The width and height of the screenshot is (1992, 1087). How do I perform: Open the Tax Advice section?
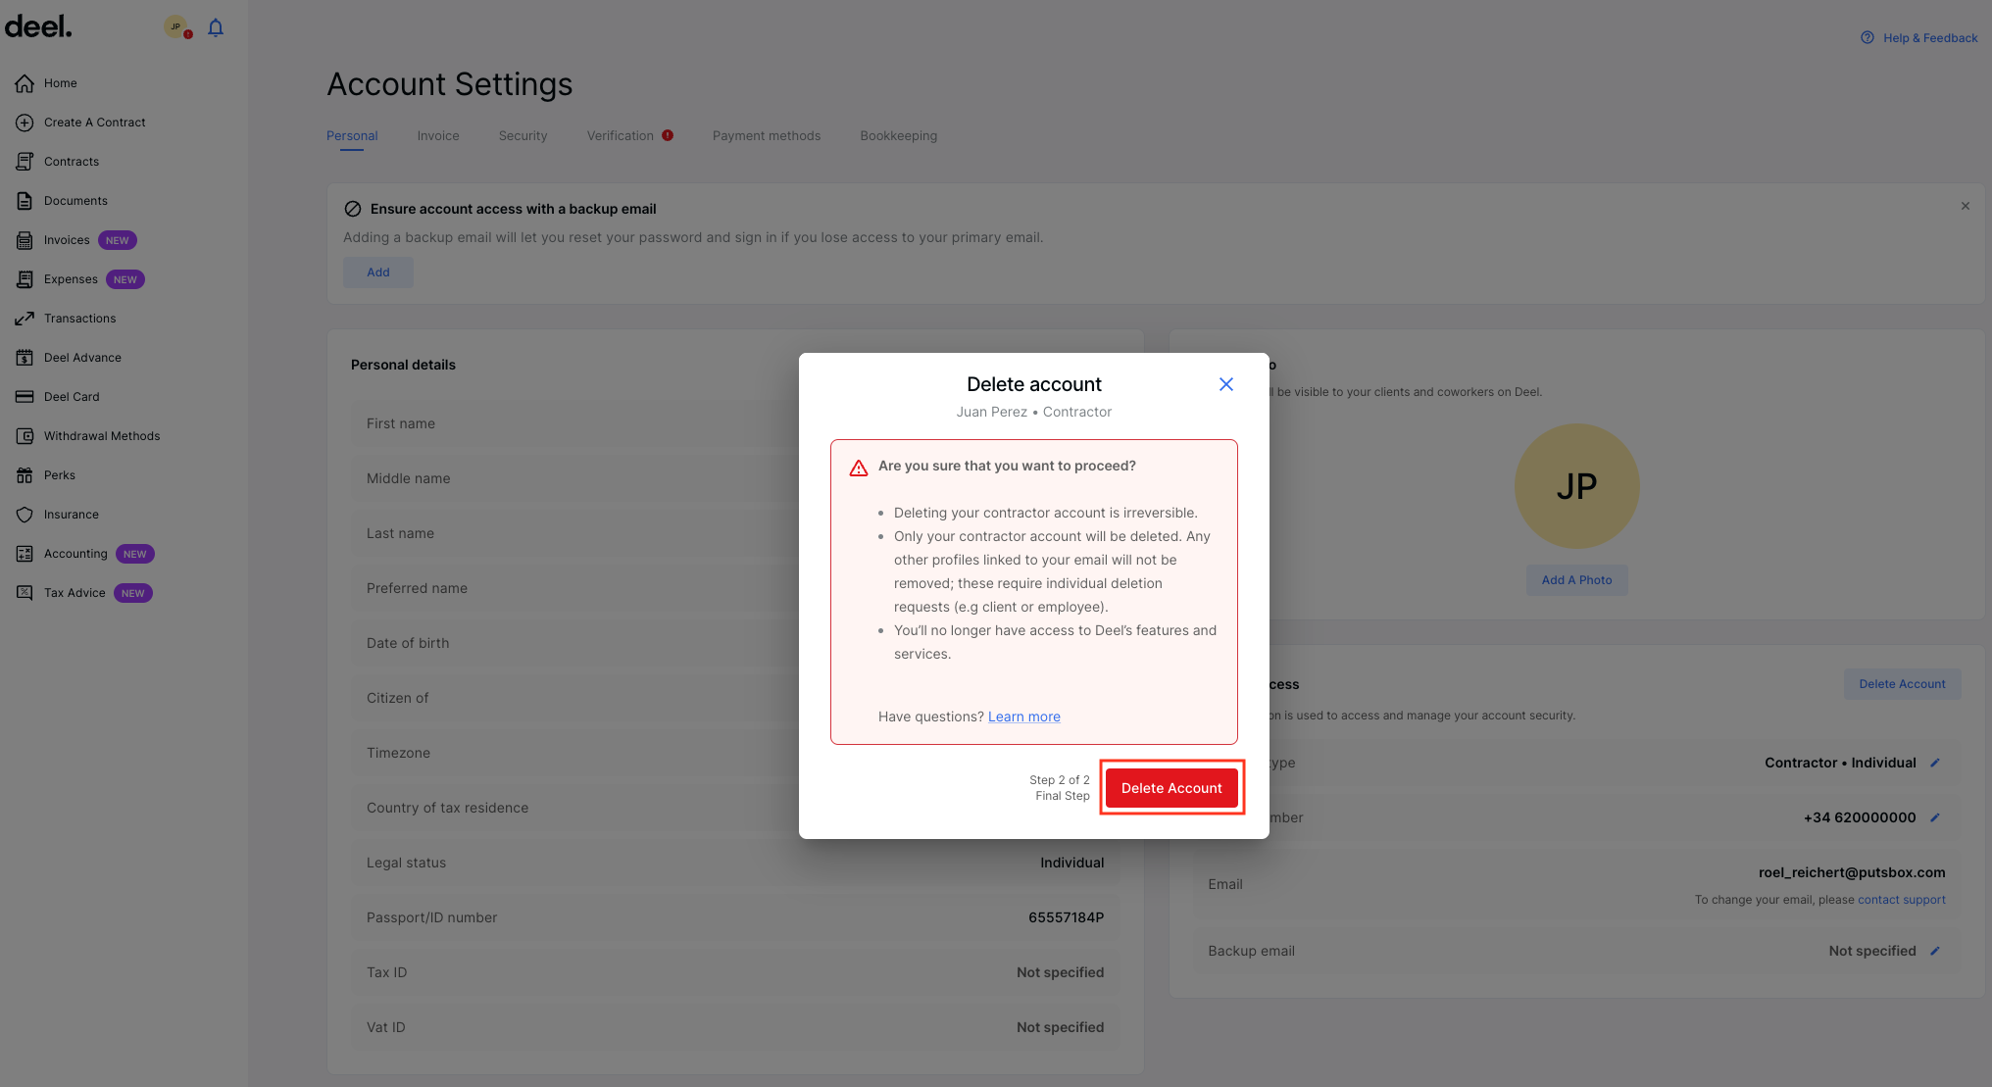[75, 592]
